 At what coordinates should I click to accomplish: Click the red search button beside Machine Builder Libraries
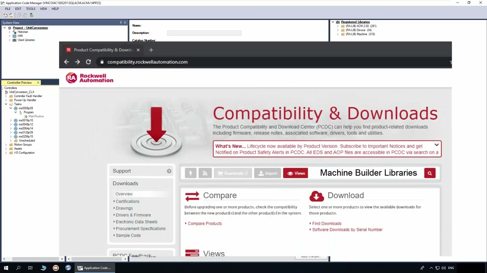tap(430, 173)
